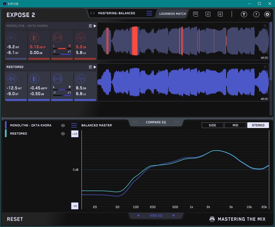275x227 pixels.
Task: Collapse the EQ panel with Hide EQ
Action: [x=156, y=216]
